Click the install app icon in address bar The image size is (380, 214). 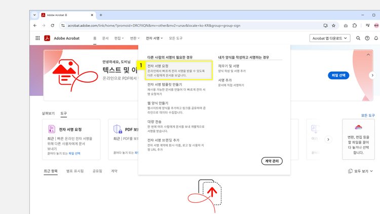pos(325,25)
